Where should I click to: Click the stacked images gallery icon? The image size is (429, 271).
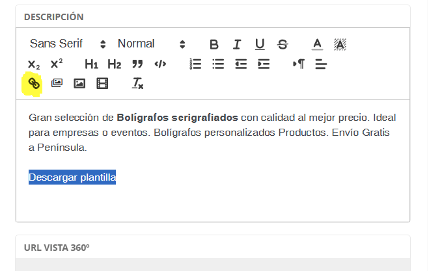(57, 83)
